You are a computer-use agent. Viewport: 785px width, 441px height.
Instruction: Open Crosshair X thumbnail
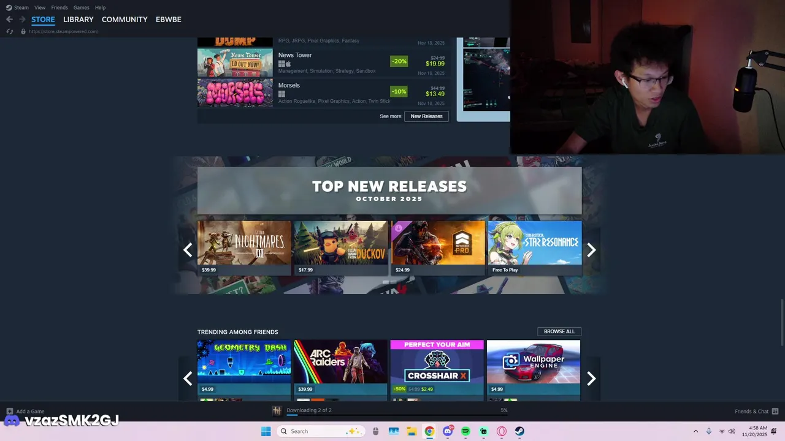(x=437, y=367)
